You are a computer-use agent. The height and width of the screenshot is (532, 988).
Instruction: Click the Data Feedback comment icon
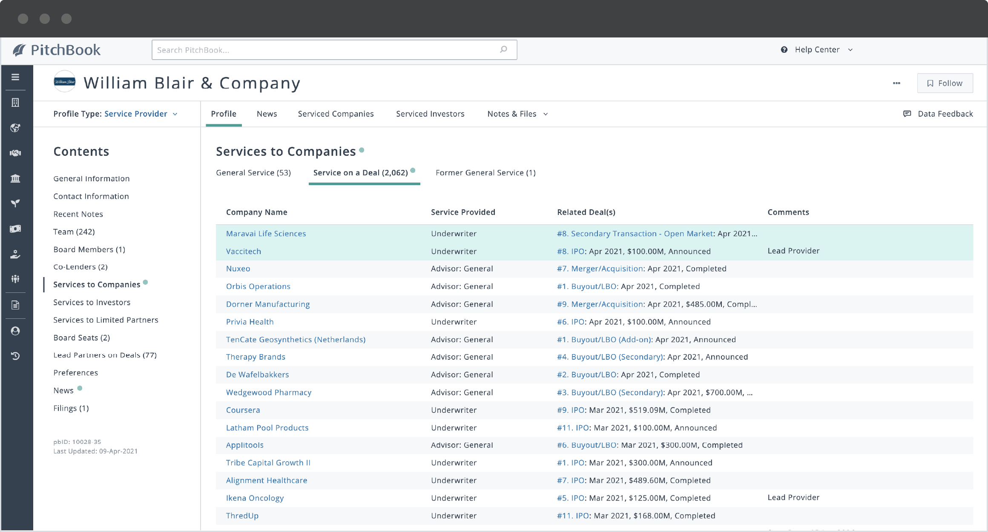[907, 114]
